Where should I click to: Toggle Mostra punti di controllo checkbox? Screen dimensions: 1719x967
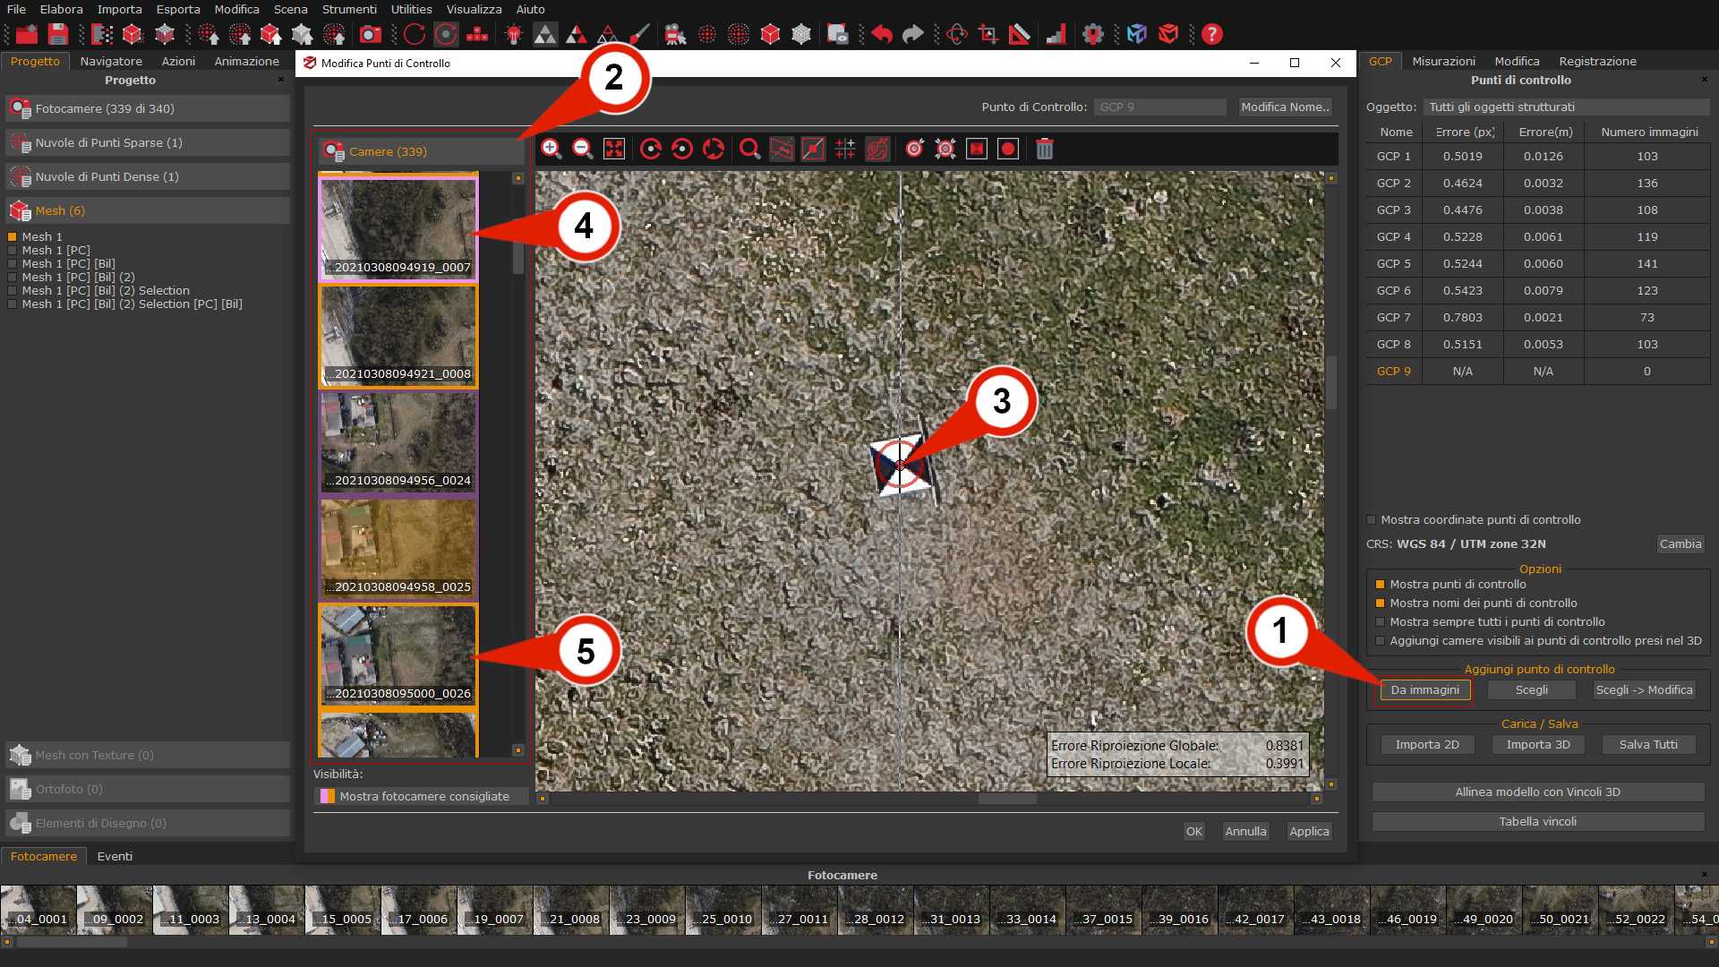click(1380, 585)
